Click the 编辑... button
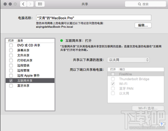 coord(143,25)
